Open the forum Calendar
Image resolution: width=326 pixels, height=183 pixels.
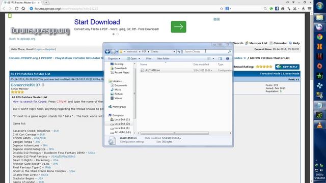click(x=278, y=43)
